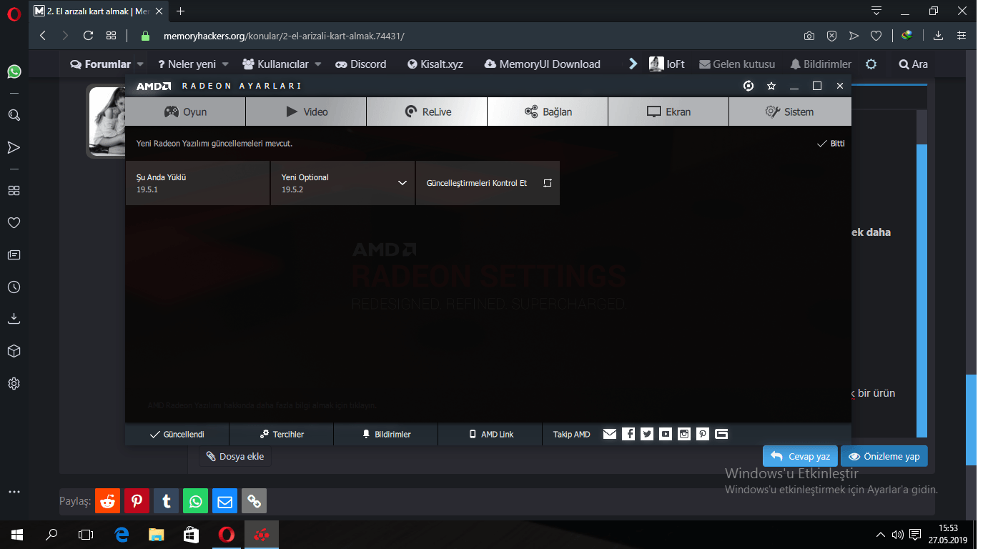Click the AMD email envelope icon
Image resolution: width=988 pixels, height=549 pixels.
click(610, 434)
